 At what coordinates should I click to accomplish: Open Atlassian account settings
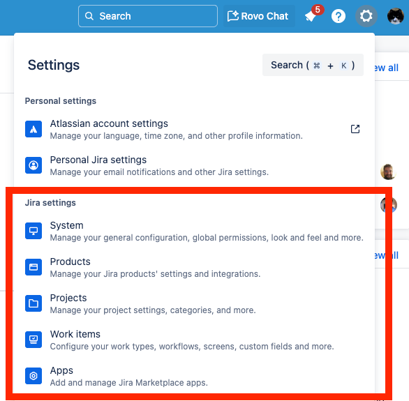tap(194, 129)
